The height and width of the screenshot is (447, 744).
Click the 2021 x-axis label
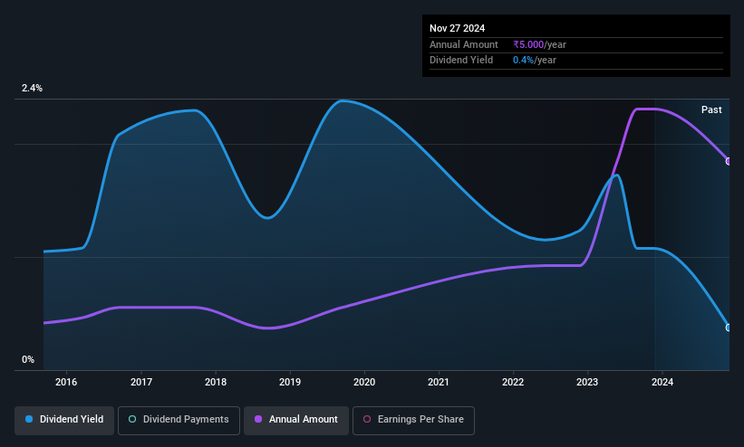click(x=439, y=382)
